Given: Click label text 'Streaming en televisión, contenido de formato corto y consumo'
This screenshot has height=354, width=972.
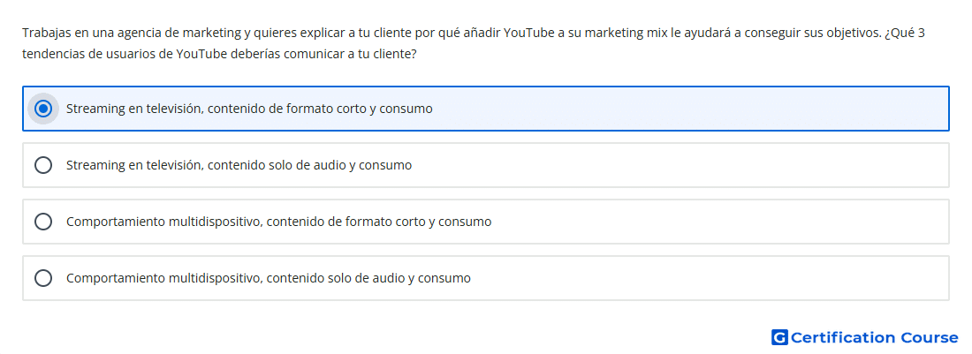Looking at the screenshot, I should click(x=249, y=109).
